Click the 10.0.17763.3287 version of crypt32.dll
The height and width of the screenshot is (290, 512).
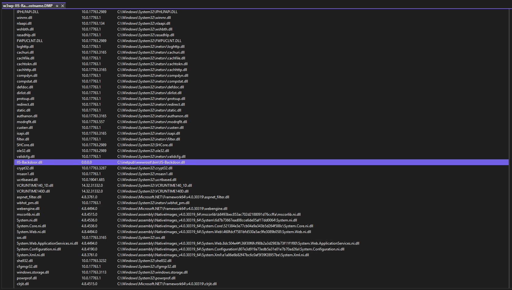tap(94, 168)
